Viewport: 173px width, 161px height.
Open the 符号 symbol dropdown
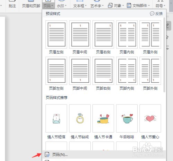[160, 6]
